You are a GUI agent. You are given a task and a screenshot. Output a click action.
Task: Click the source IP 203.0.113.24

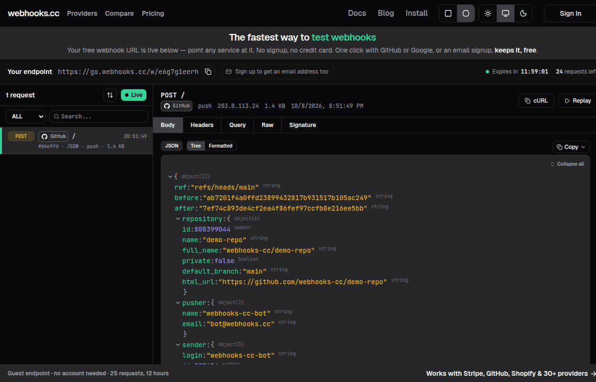coord(238,106)
